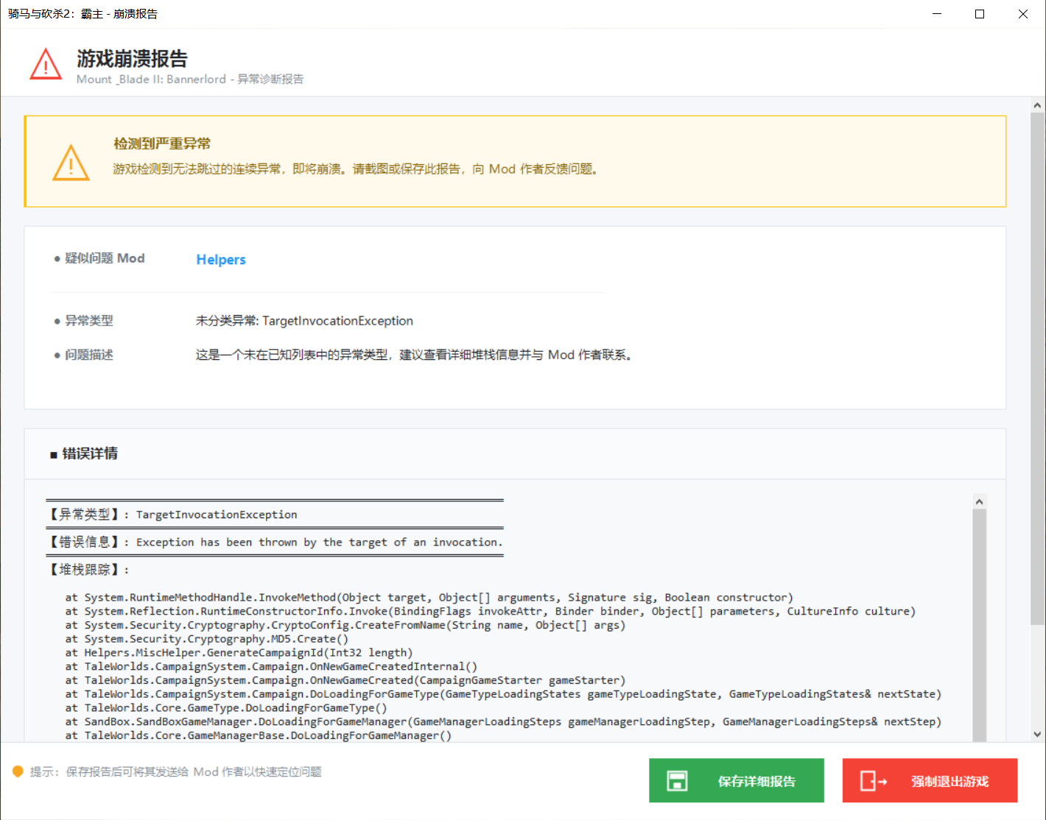Select the 游戏崩溃报告 heading text

tap(133, 58)
